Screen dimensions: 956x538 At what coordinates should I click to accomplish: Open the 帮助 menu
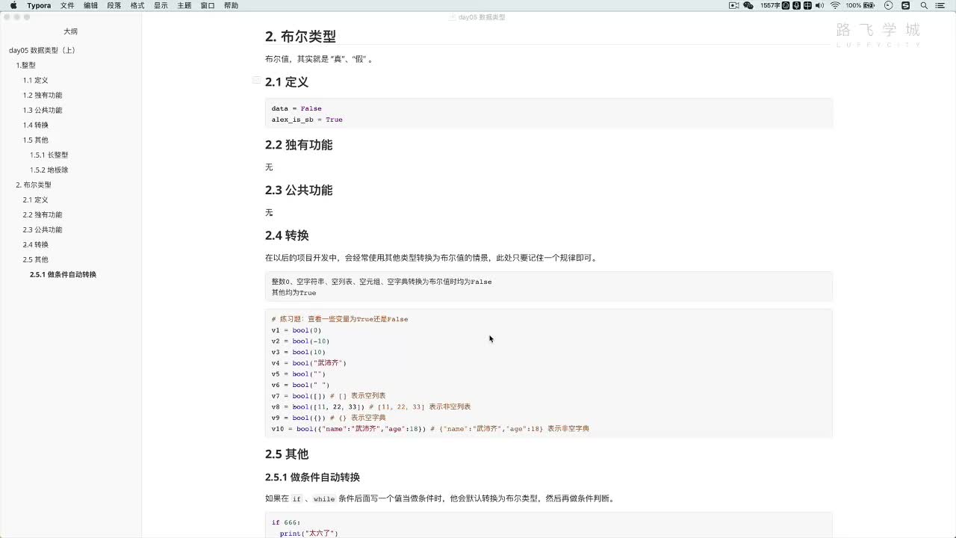click(x=232, y=5)
